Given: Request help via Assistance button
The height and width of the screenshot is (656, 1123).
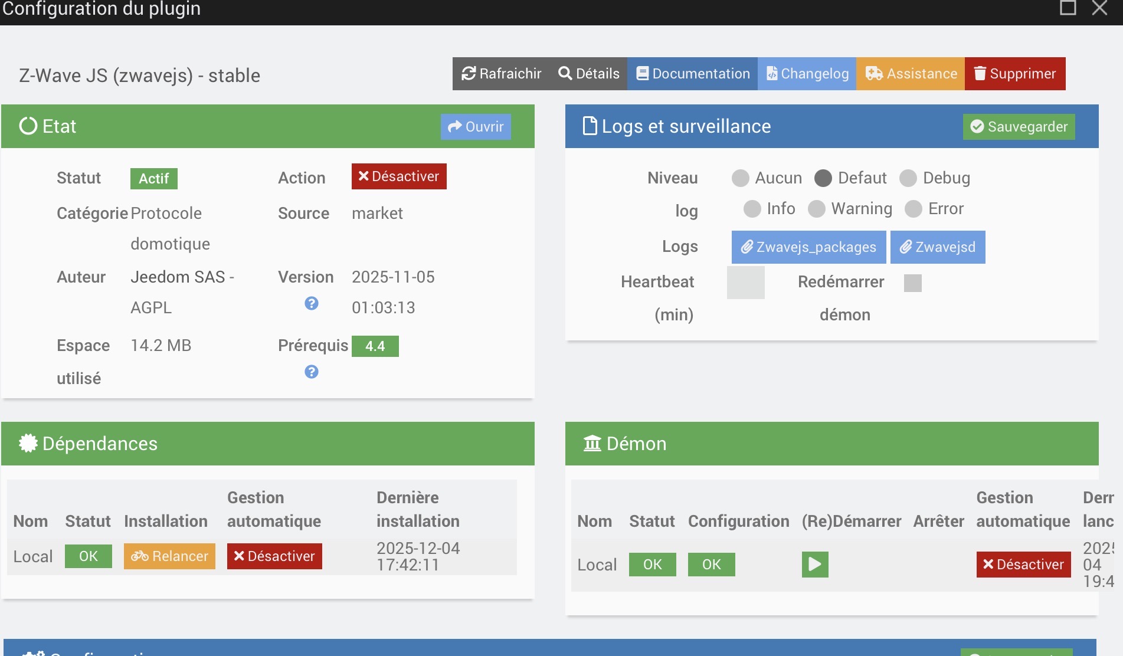Looking at the screenshot, I should [911, 74].
